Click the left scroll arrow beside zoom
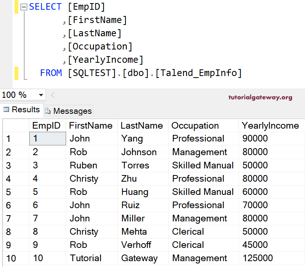The height and width of the screenshot is (267, 305). (53, 95)
